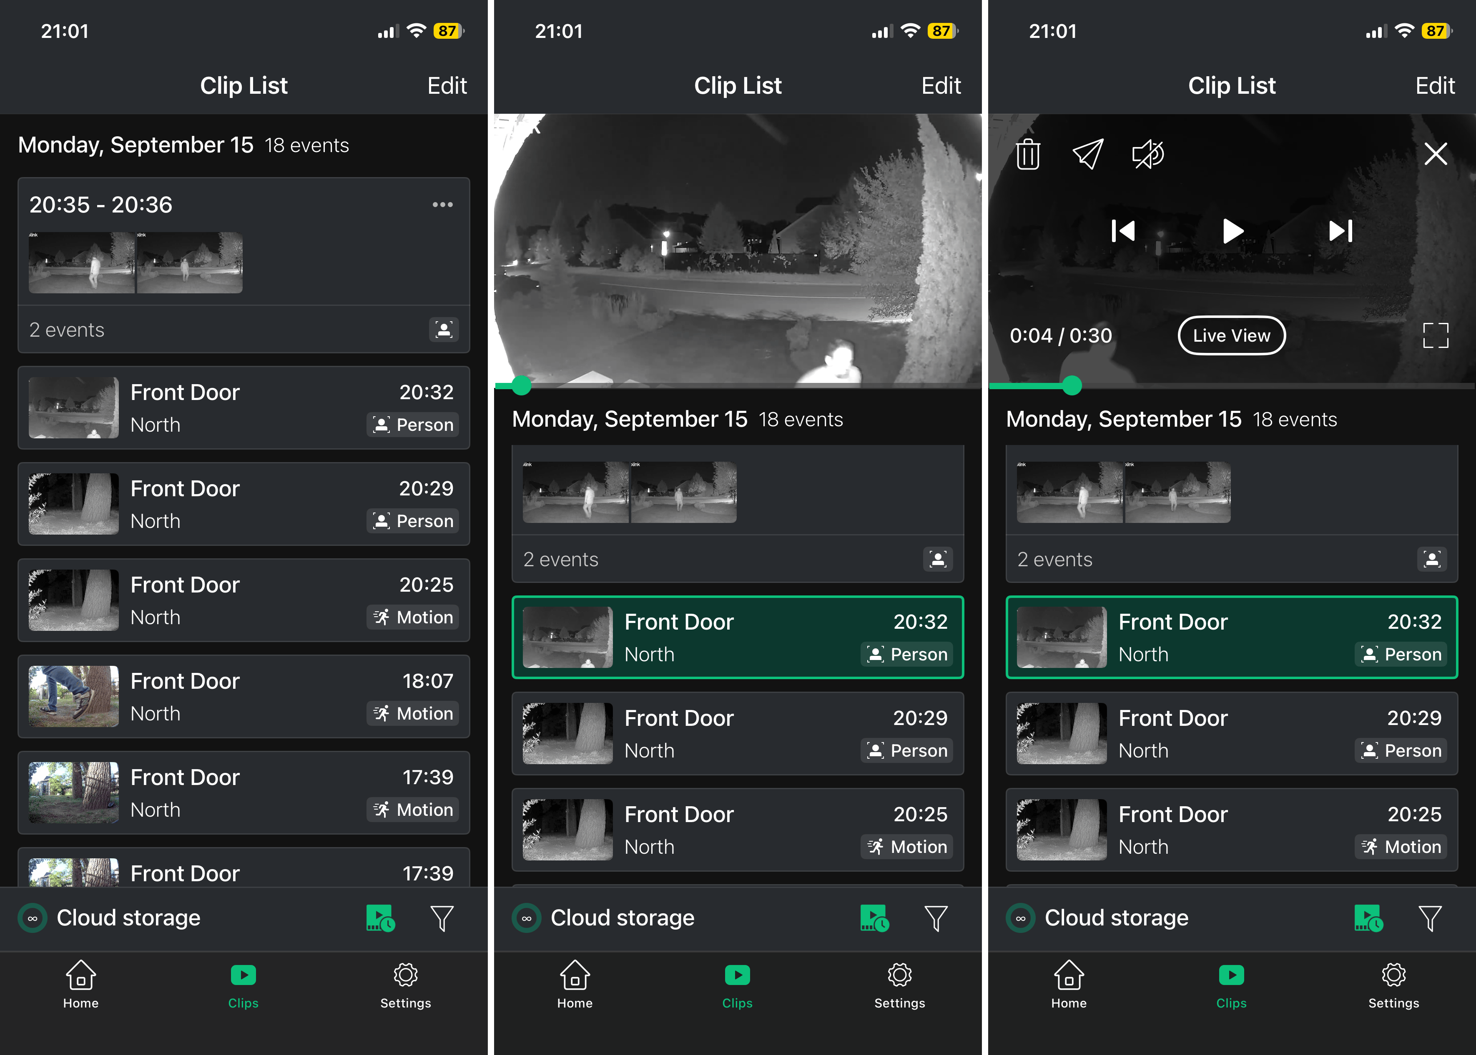Tap first thumbnail in the 20:35 - 20:36 group
The height and width of the screenshot is (1055, 1476).
[81, 262]
